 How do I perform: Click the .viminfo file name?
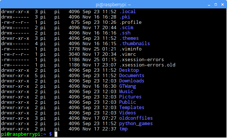[x=130, y=49]
